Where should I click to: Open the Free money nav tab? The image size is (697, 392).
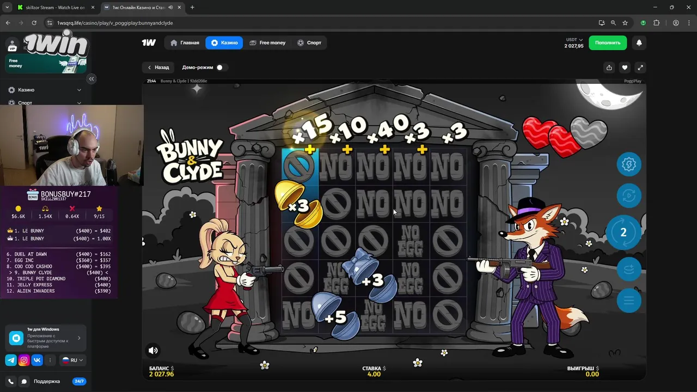click(267, 42)
